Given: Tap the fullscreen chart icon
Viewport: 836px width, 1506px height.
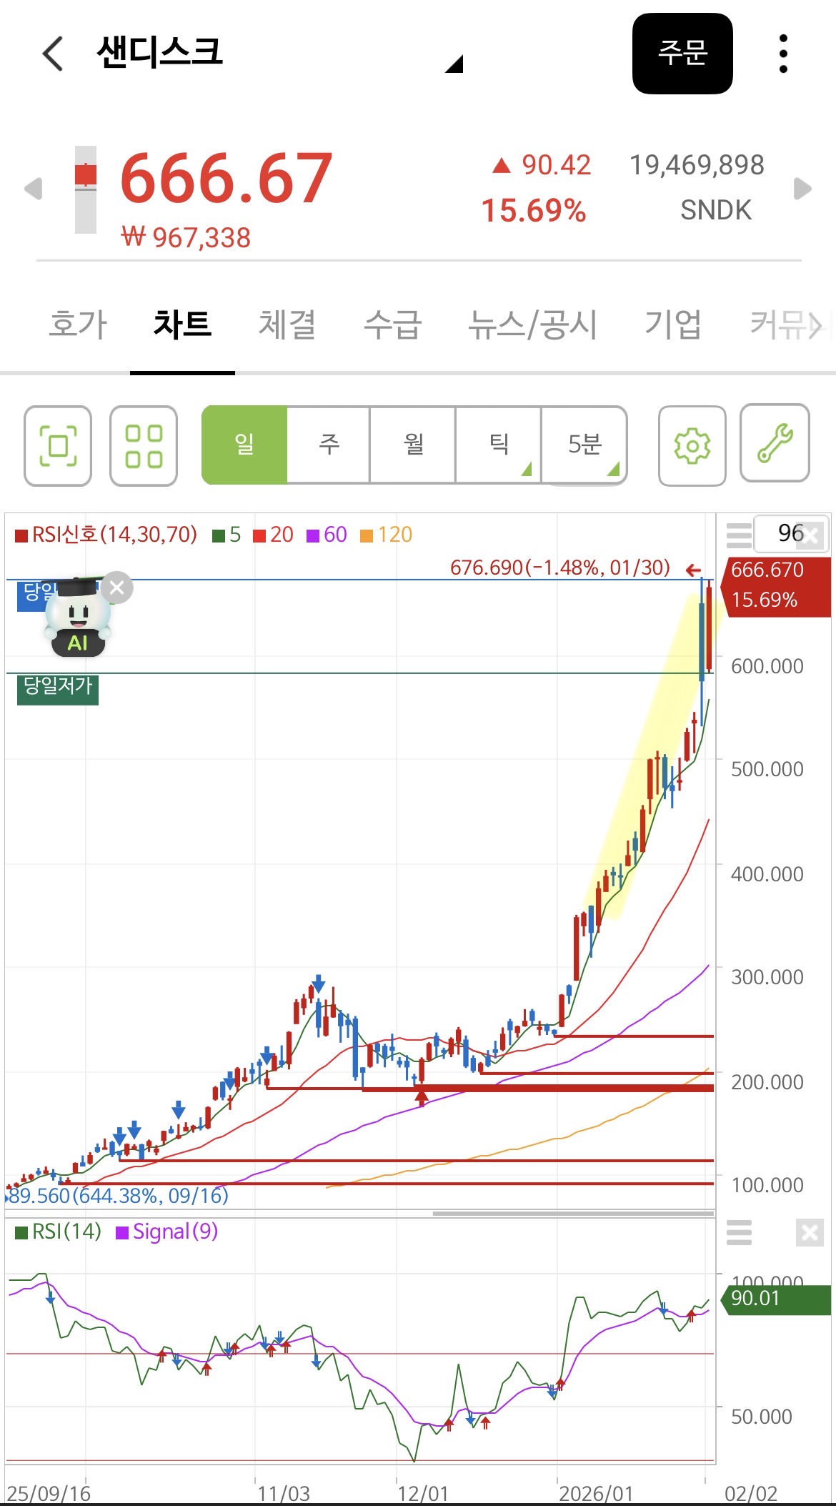Looking at the screenshot, I should tap(58, 446).
